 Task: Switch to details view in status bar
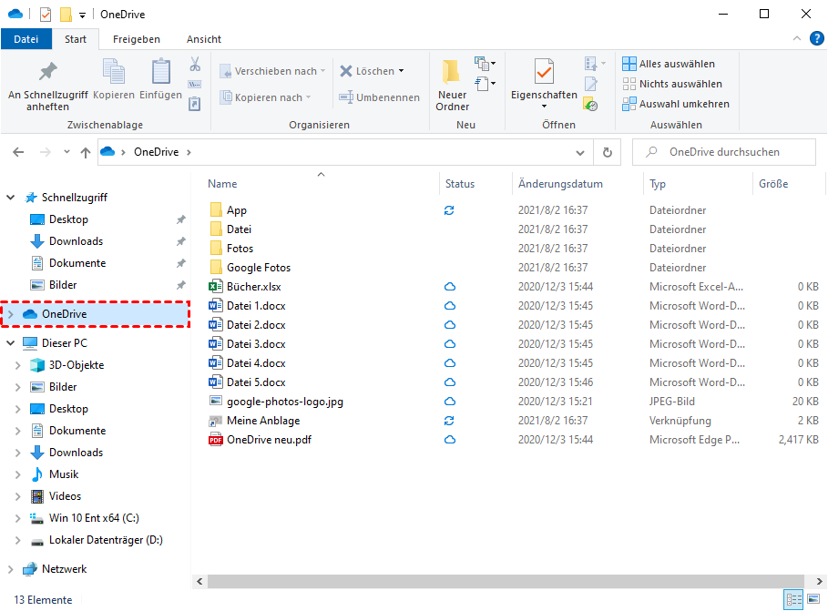point(792,600)
